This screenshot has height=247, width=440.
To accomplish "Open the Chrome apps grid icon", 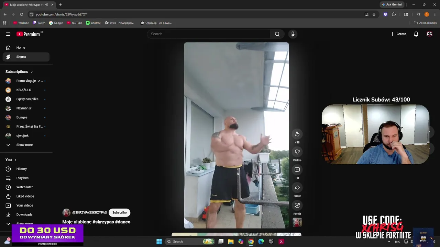I will tap(4, 23).
